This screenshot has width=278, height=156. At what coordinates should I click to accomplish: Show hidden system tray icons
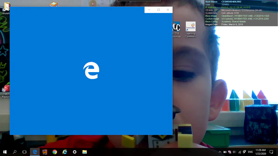[220, 152]
